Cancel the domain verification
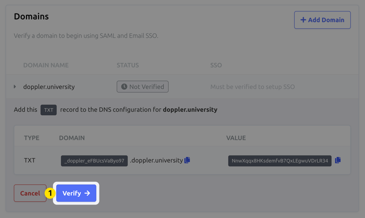 click(30, 193)
